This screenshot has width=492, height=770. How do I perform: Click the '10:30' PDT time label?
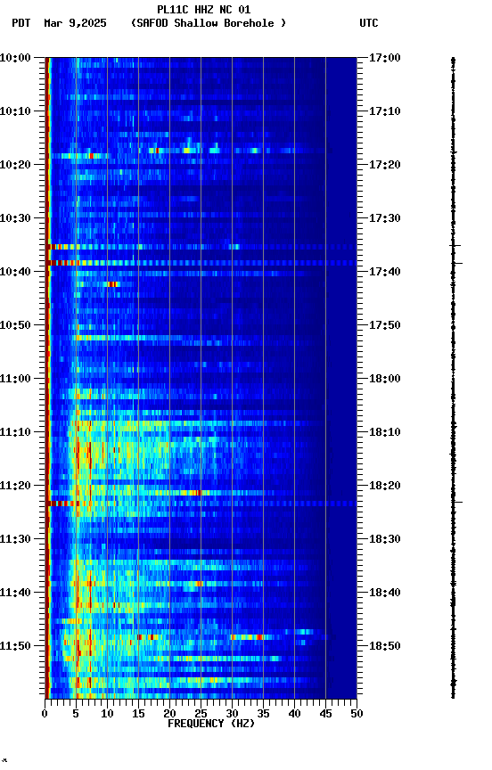point(15,218)
